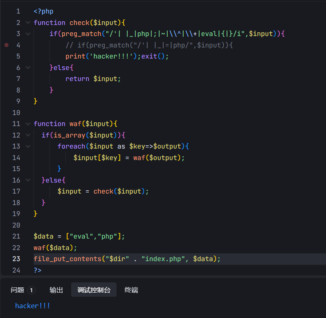Viewport: 326px width, 318px height.
Task: Collapse the waf function fold arrow on line 11
Action: click(28, 124)
